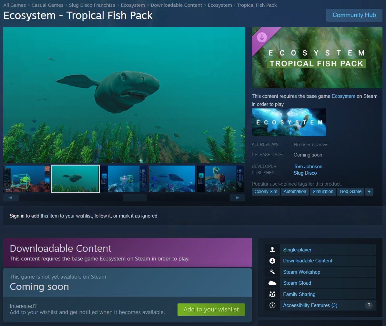386x326 pixels.
Task: Select the Colony Sim tag
Action: [266, 191]
